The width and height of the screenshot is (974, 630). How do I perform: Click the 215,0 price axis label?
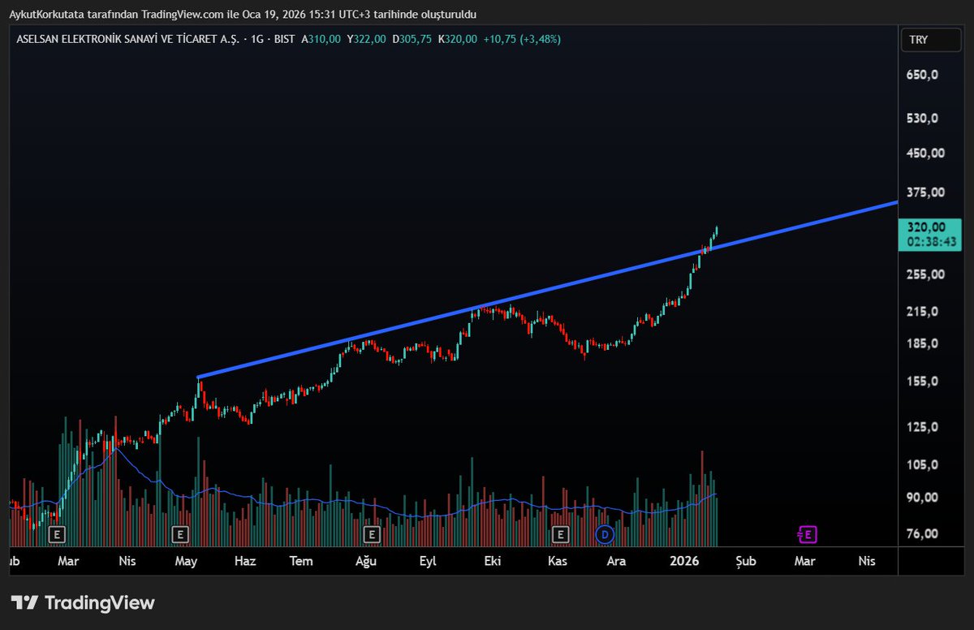click(923, 312)
